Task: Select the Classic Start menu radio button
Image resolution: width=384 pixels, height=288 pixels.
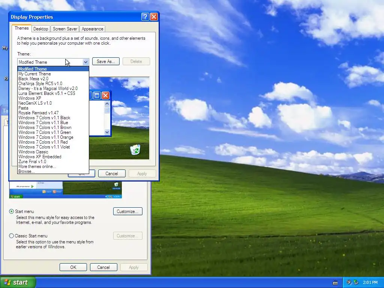Action: coord(11,235)
